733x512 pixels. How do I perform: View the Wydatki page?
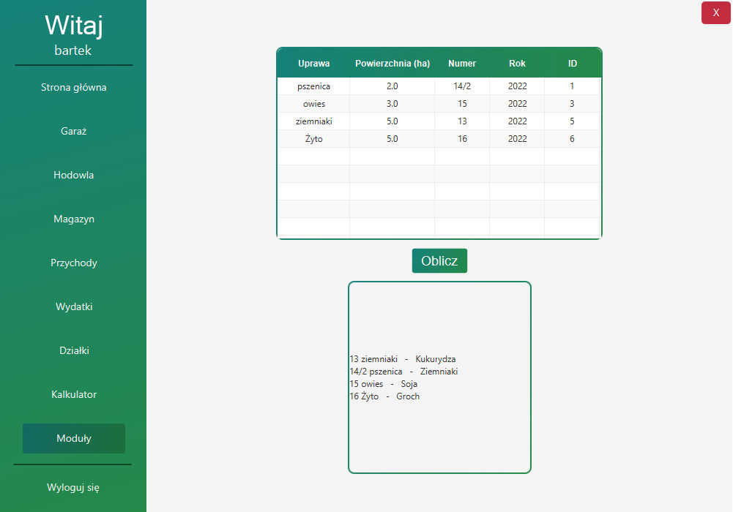[73, 306]
